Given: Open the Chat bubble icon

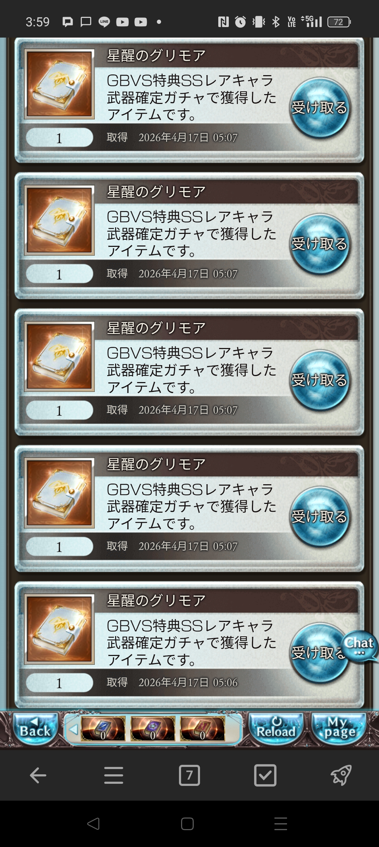Looking at the screenshot, I should (359, 646).
